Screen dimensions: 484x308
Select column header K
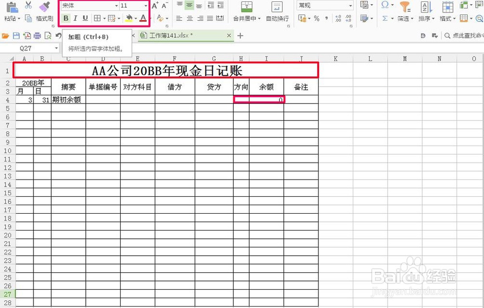[335, 59]
